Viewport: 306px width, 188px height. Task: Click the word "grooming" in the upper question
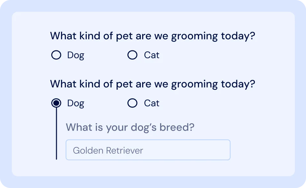(194, 36)
